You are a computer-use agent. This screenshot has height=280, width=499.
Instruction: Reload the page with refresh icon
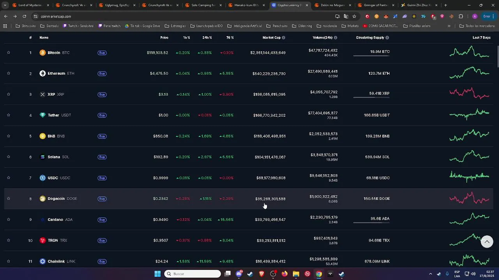coord(24,16)
